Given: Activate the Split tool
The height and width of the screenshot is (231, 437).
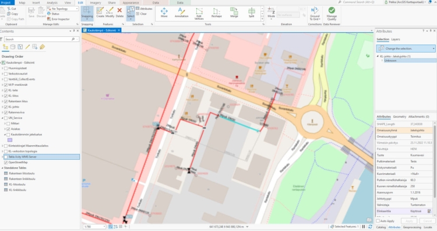Looking at the screenshot, I should (251, 12).
